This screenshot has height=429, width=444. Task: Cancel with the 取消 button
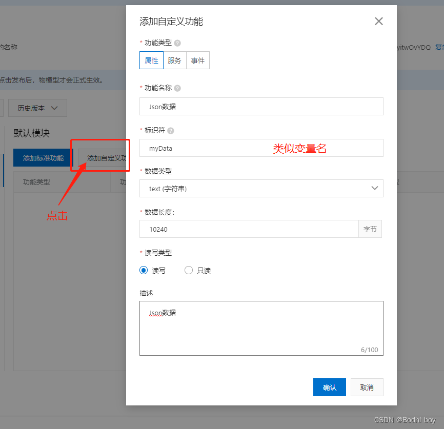tap(367, 387)
